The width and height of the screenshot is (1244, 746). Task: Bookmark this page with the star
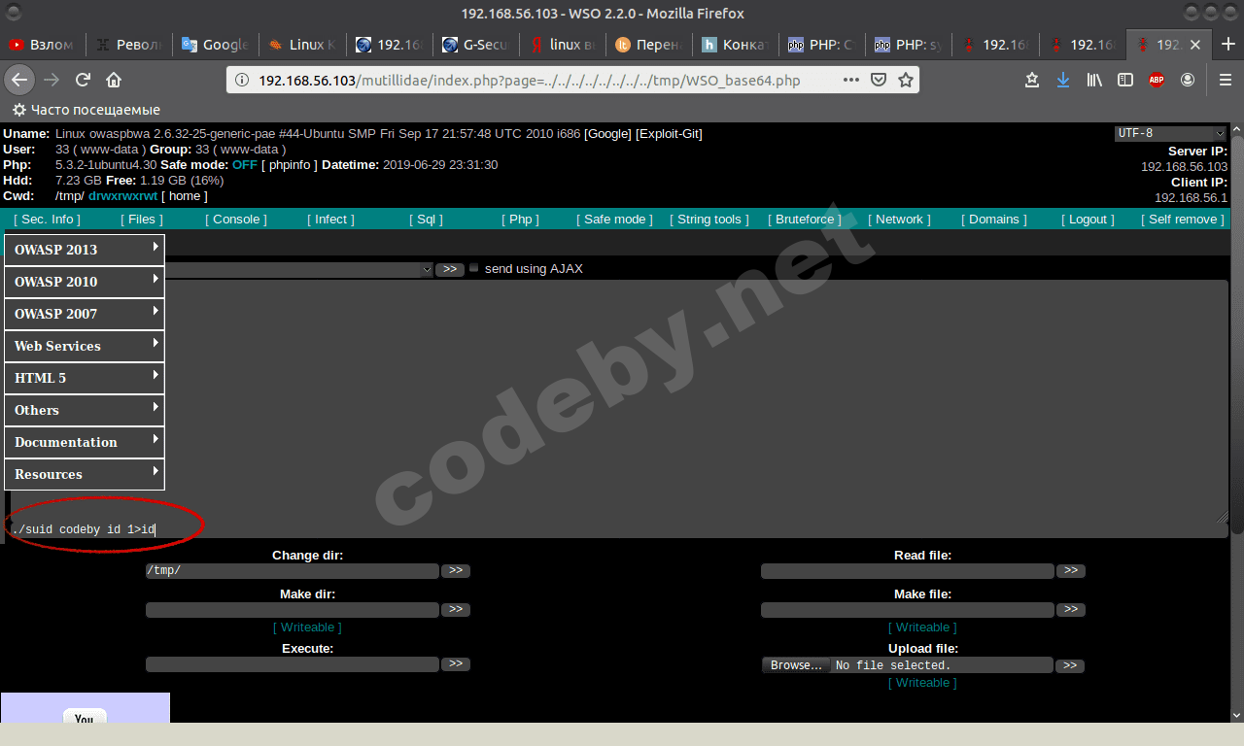point(906,80)
